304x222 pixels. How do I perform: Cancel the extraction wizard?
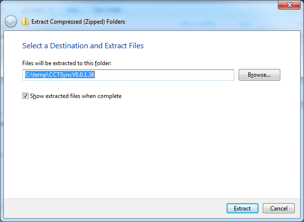tap(279, 208)
